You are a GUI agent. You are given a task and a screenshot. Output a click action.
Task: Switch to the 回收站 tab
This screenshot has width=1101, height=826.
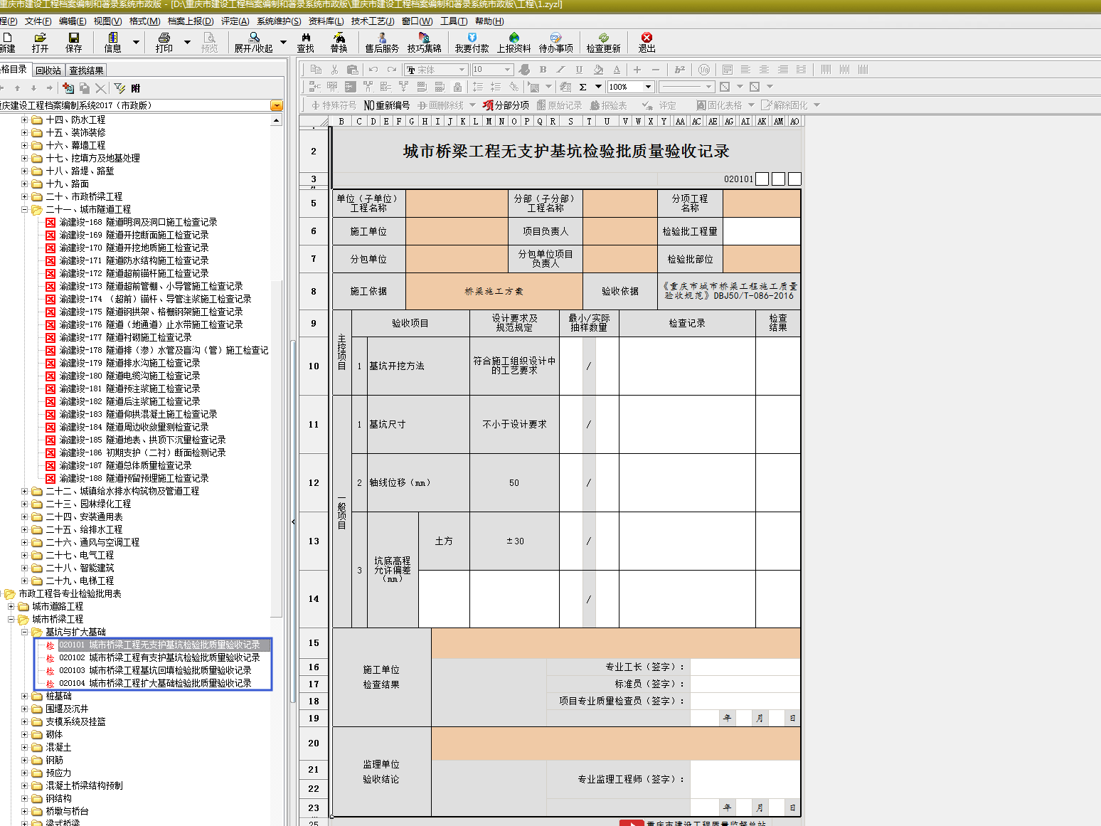pyautogui.click(x=48, y=70)
